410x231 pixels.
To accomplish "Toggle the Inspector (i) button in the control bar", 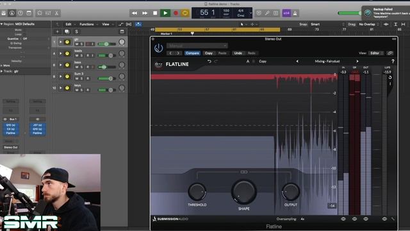I will point(12,13).
